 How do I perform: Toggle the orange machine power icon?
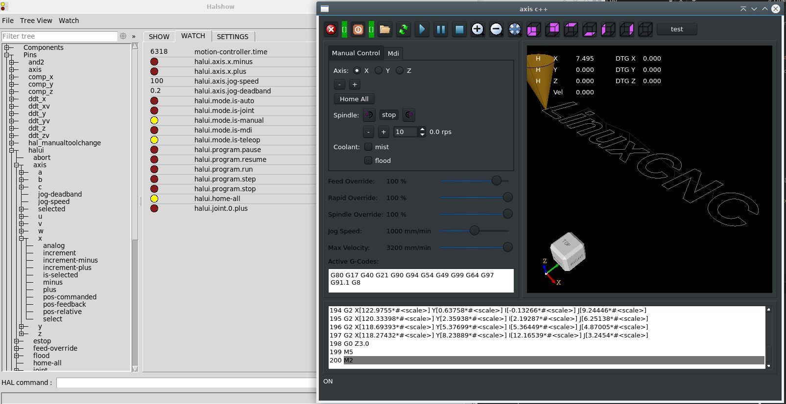click(358, 29)
